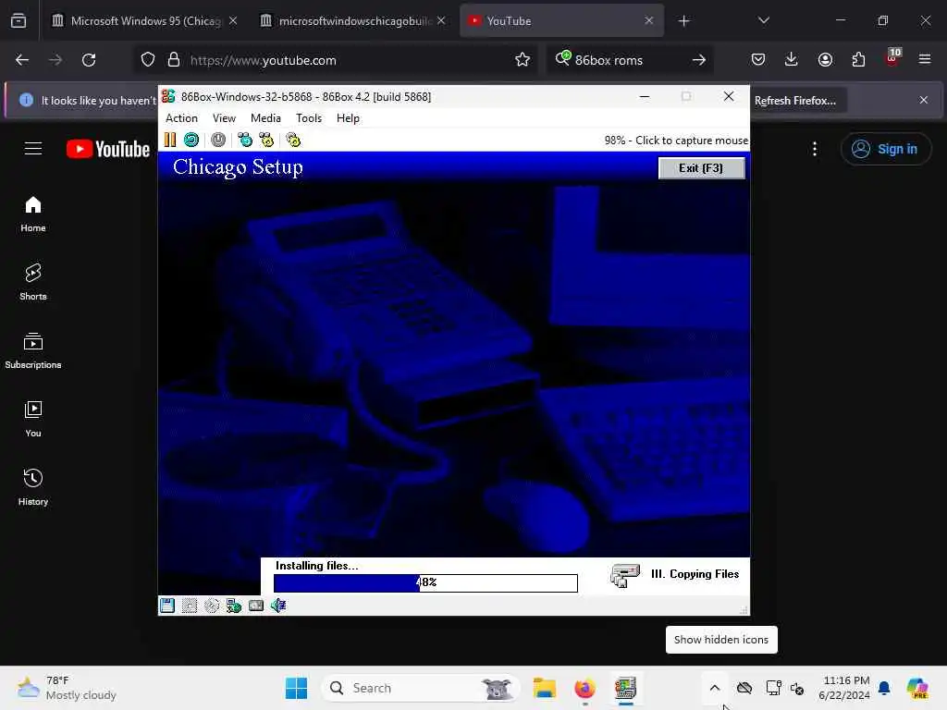Open the clock showing 11:16 PM
947x710 pixels.
click(844, 688)
